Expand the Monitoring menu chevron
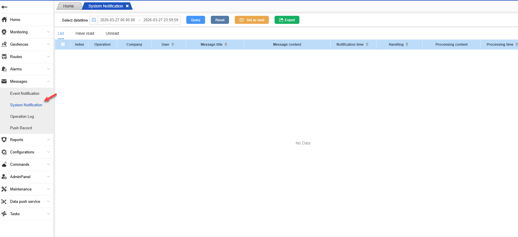 (x=48, y=32)
